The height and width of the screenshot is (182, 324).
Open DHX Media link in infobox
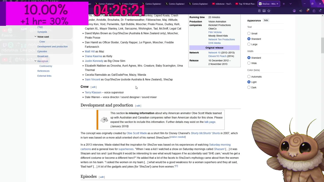[x=214, y=43]
